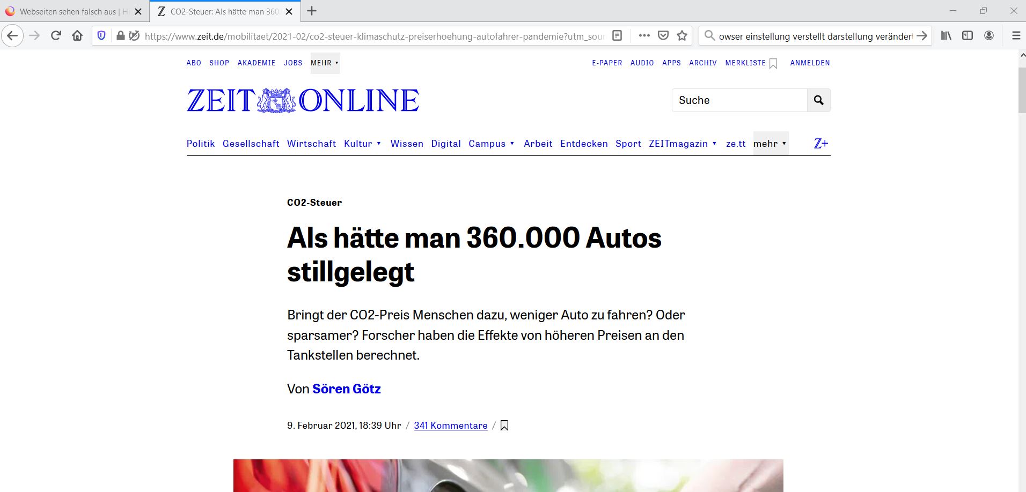Save page to Pocket icon
The width and height of the screenshot is (1026, 492).
coord(663,36)
